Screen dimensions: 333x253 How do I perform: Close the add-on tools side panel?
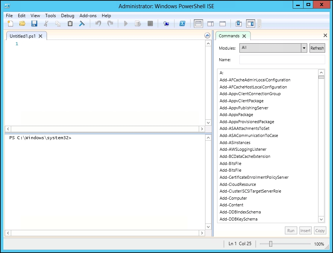325,35
